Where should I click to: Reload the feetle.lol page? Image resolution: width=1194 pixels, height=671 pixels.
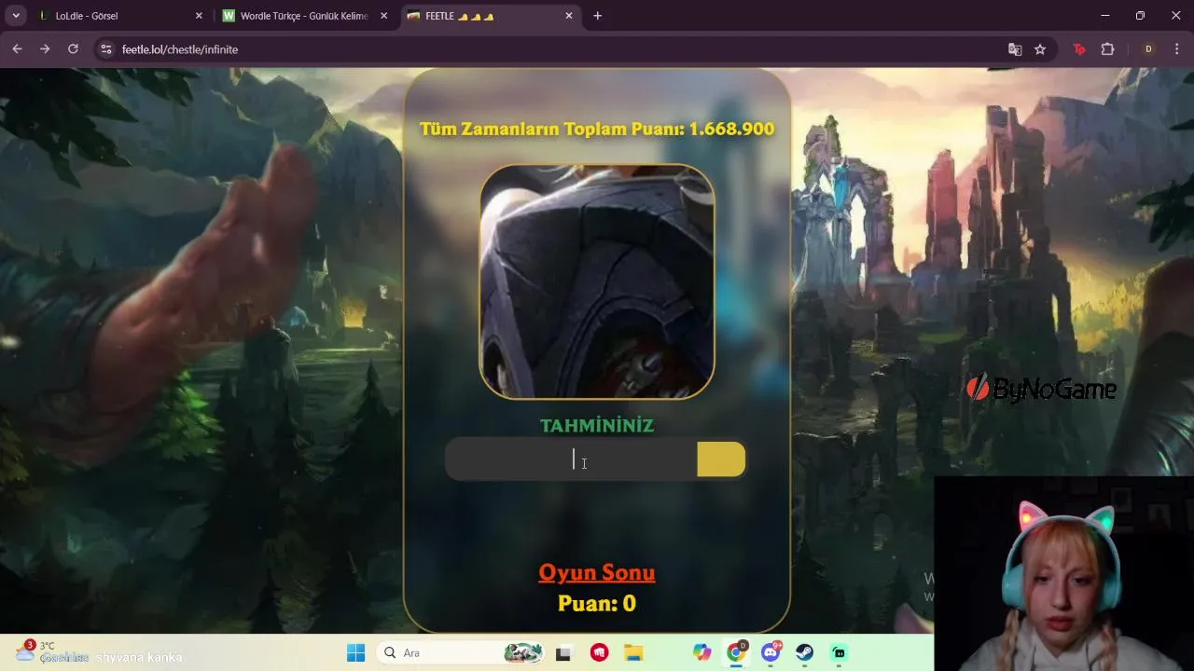tap(73, 49)
